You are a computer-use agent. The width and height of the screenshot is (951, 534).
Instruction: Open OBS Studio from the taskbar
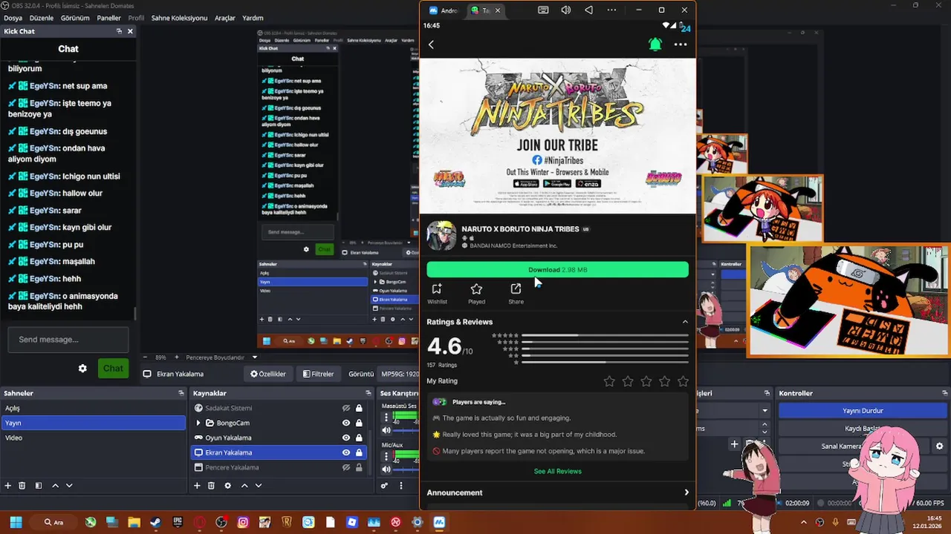click(x=221, y=522)
